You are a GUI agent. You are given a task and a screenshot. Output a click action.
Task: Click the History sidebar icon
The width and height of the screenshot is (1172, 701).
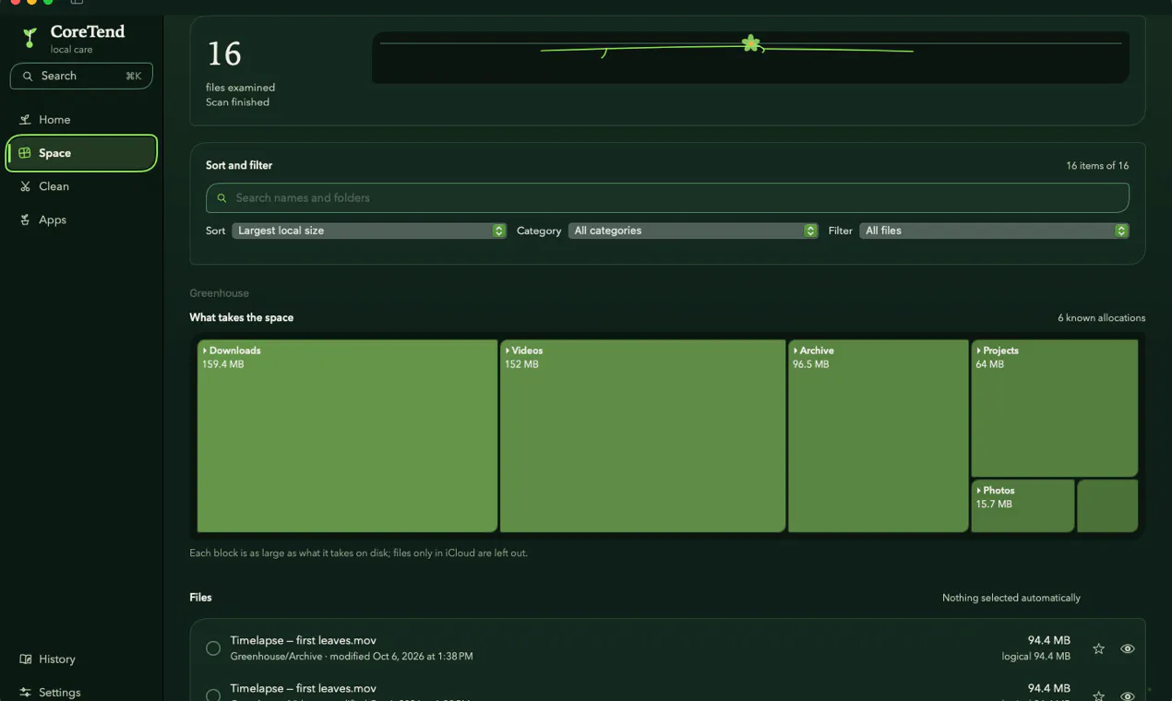[25, 659]
